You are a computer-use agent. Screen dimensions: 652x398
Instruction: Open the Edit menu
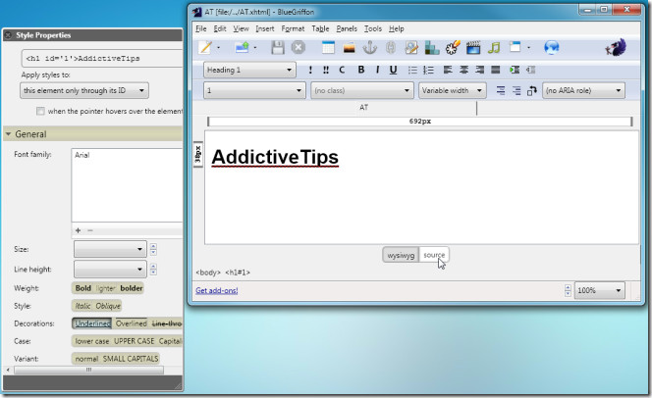220,28
